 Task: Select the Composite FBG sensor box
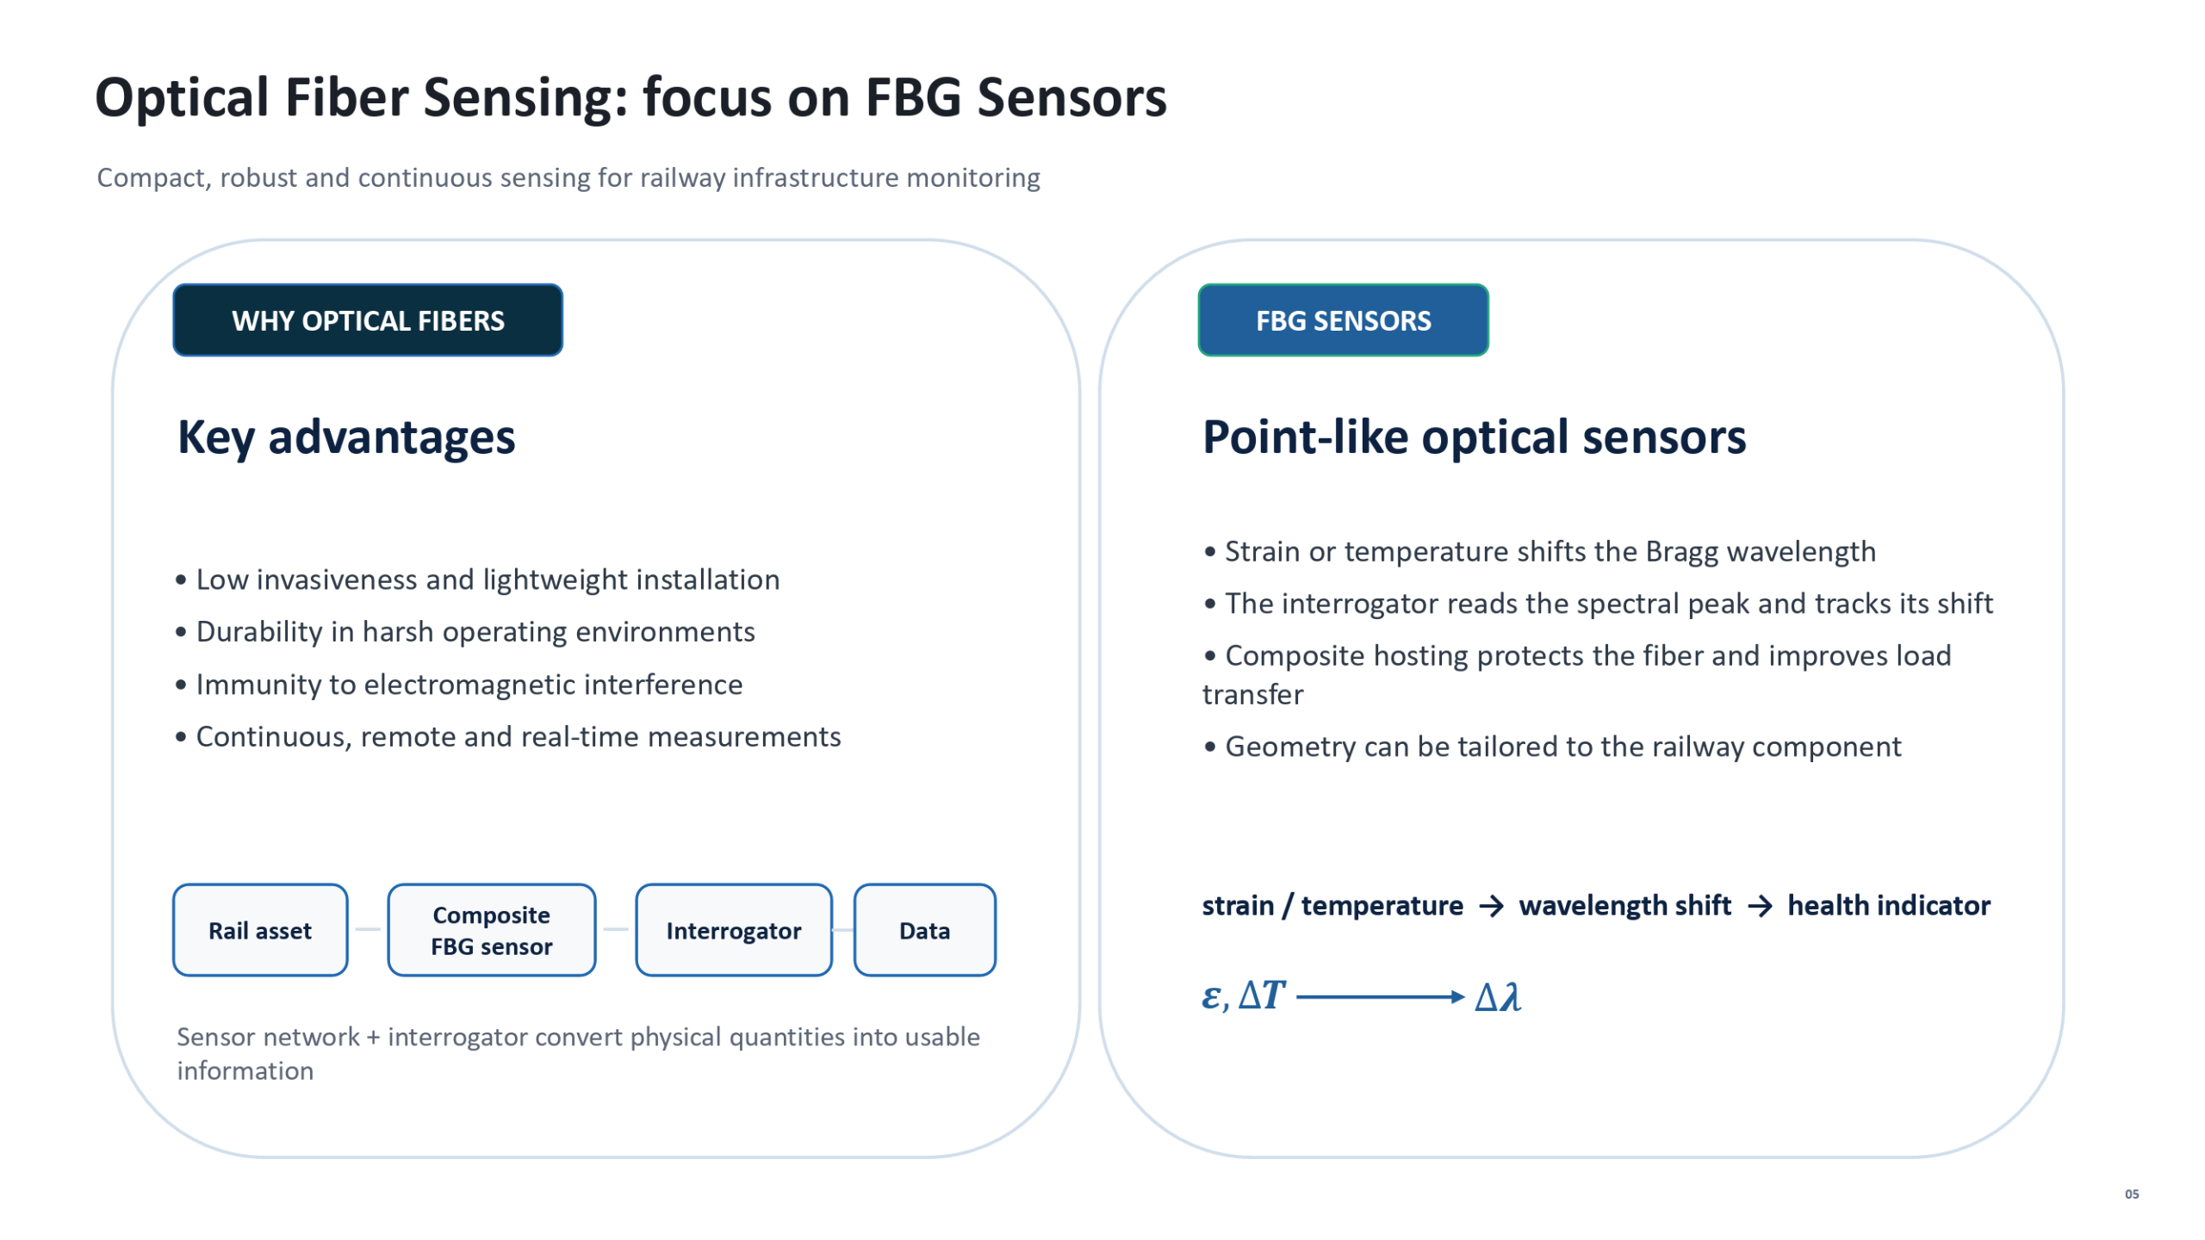pos(492,930)
